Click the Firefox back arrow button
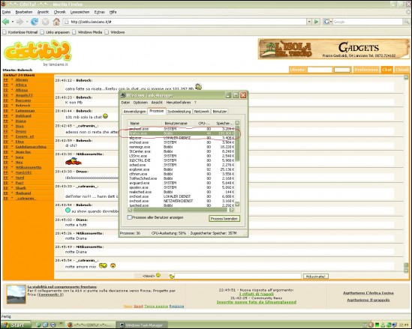The width and height of the screenshot is (412, 329). point(6,22)
